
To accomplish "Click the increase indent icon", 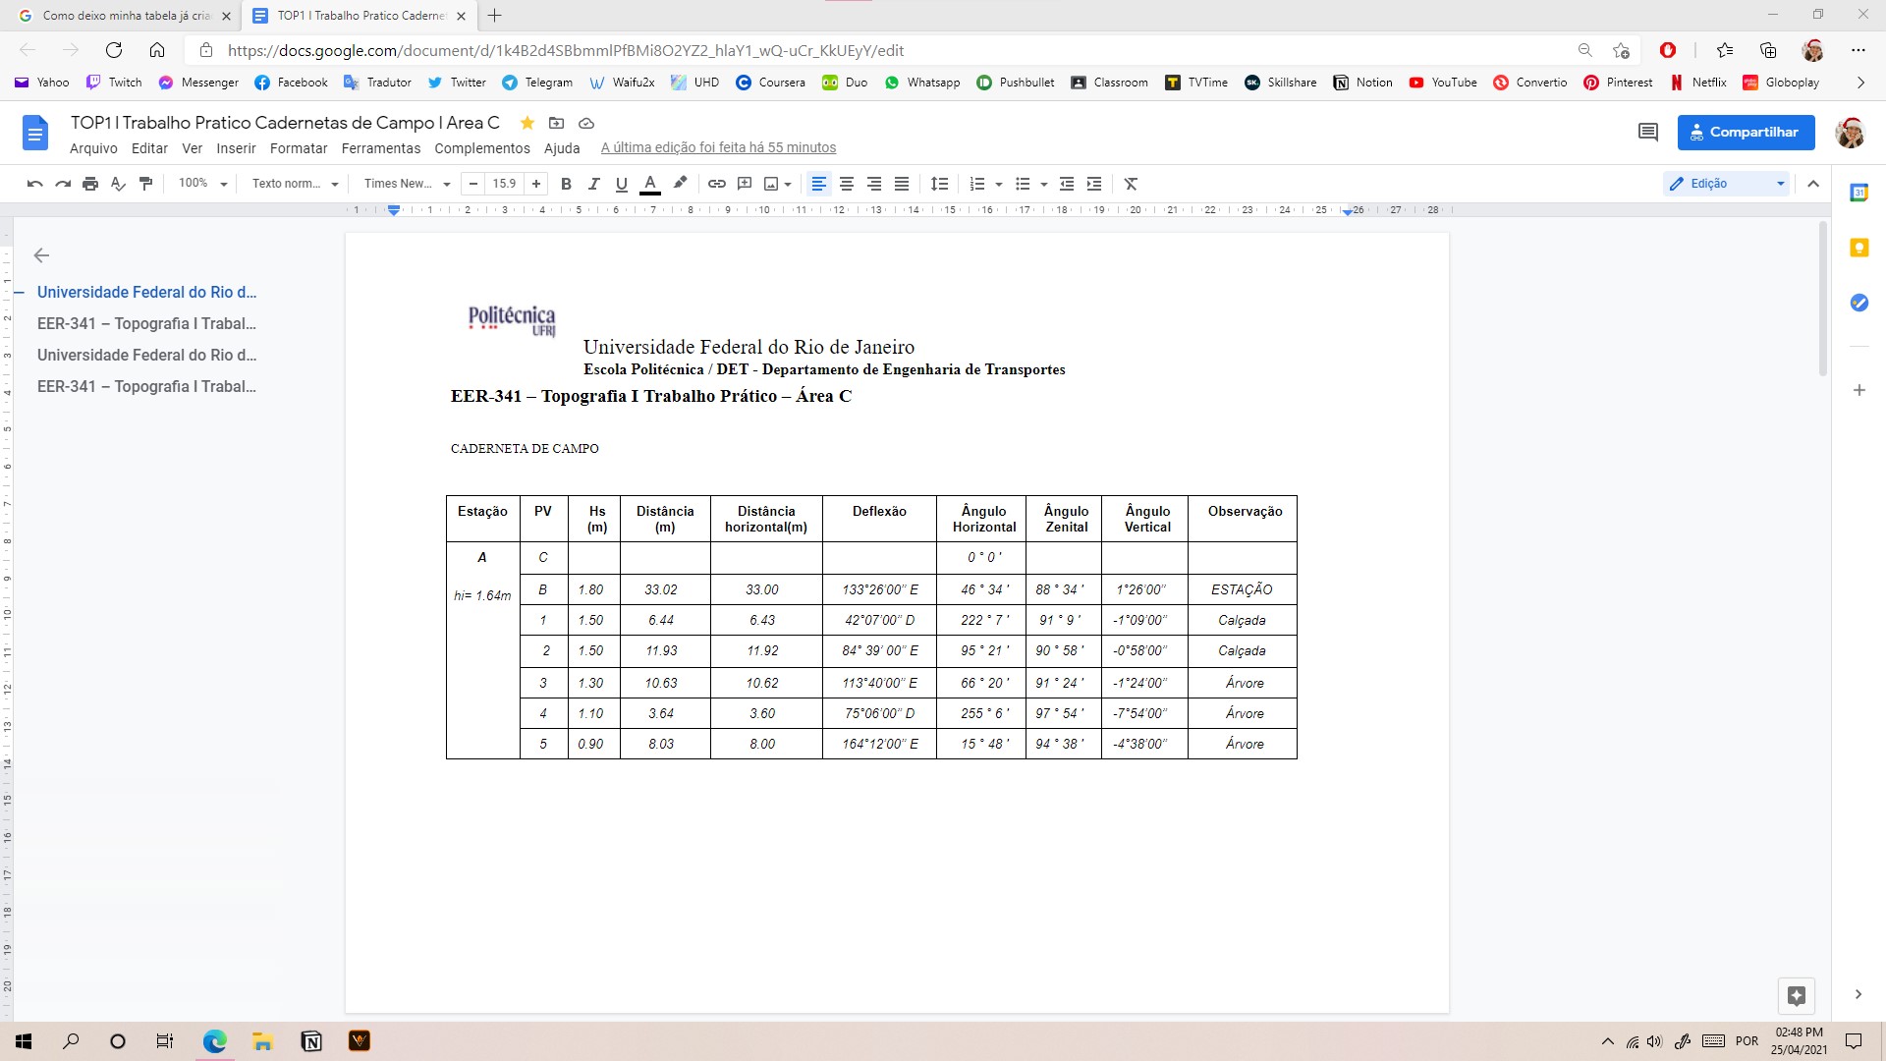I will 1094,184.
